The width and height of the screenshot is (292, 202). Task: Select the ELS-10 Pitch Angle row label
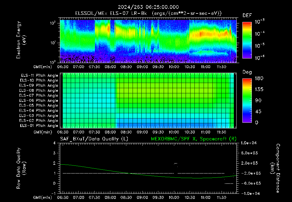(39, 80)
